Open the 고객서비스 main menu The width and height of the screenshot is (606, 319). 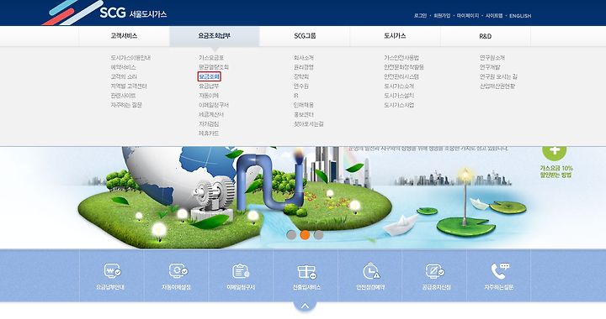point(124,36)
